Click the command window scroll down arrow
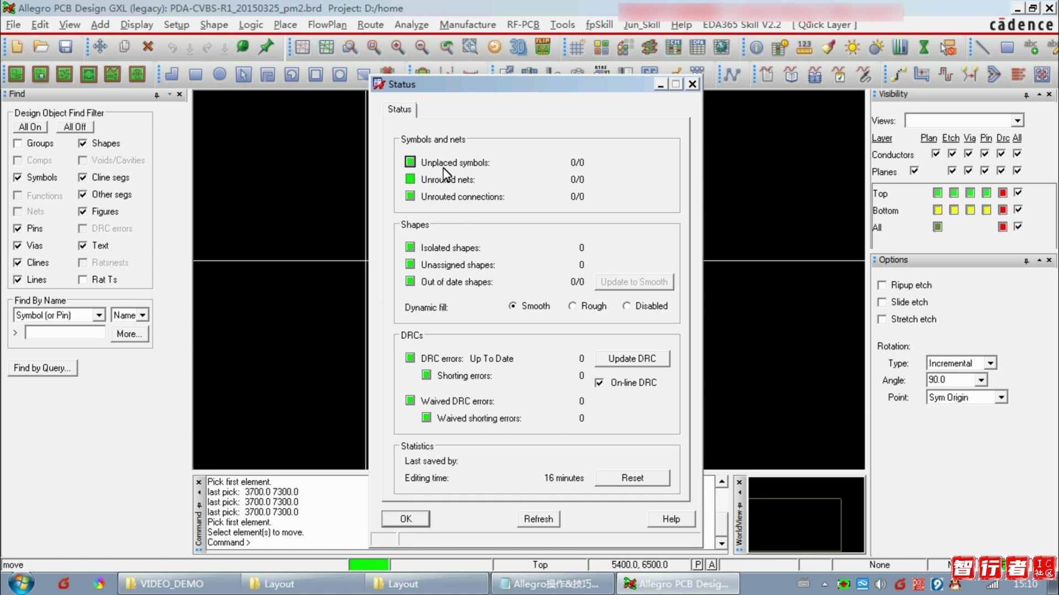This screenshot has height=595, width=1059. 722,543
